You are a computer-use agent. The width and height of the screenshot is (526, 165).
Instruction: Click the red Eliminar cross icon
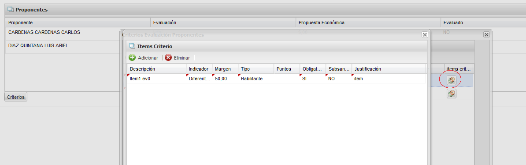168,57
